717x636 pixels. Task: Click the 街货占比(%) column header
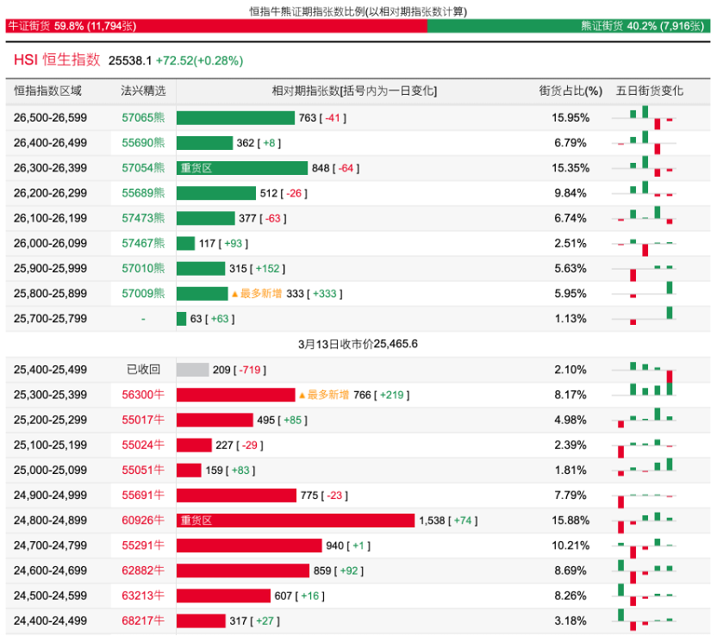point(570,90)
